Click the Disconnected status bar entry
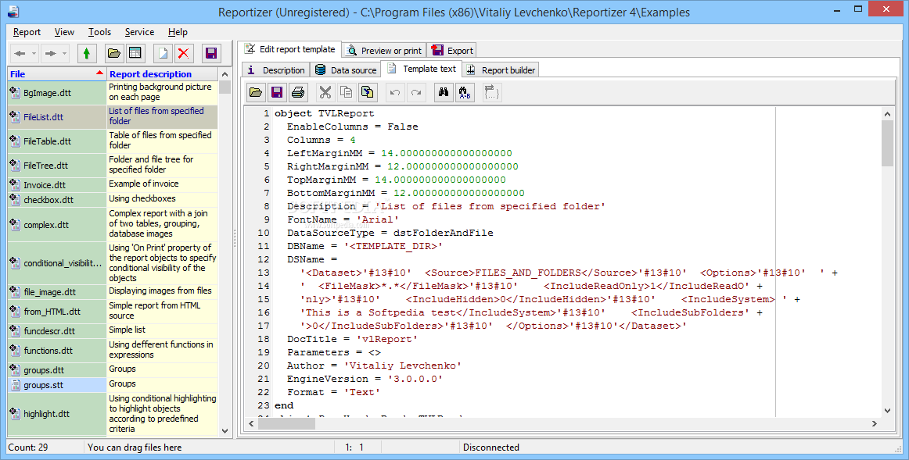The height and width of the screenshot is (460, 909). tap(491, 448)
